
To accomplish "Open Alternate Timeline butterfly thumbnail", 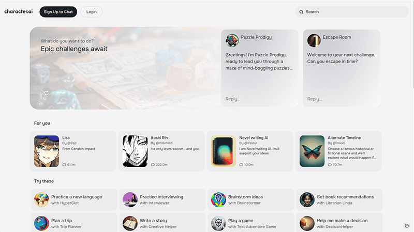I will (312, 151).
